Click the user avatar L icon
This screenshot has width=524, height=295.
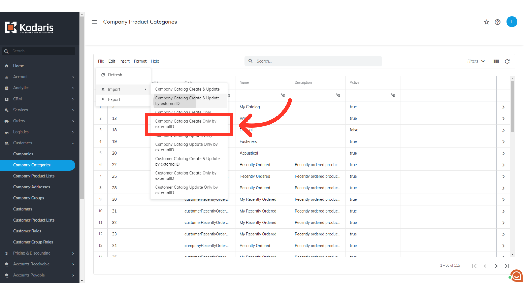click(512, 22)
